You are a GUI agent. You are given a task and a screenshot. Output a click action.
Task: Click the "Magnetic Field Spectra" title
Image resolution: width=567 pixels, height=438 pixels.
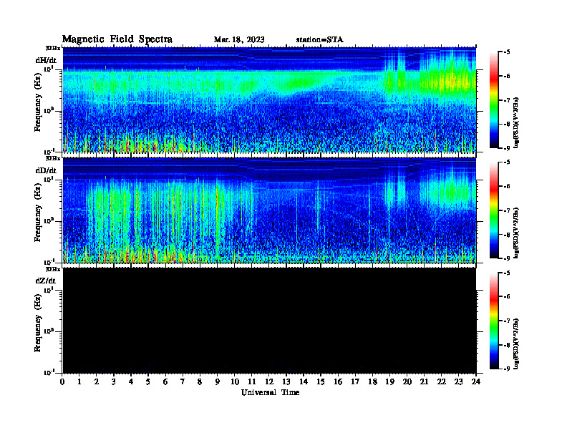pyautogui.click(x=117, y=39)
